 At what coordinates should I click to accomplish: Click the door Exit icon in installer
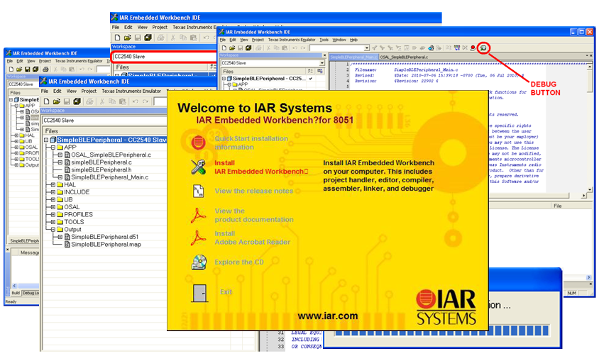[x=199, y=293]
